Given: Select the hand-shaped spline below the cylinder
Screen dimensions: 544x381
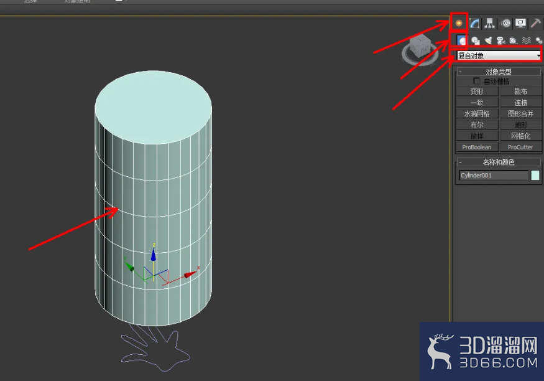Looking at the screenshot, I should [155, 347].
